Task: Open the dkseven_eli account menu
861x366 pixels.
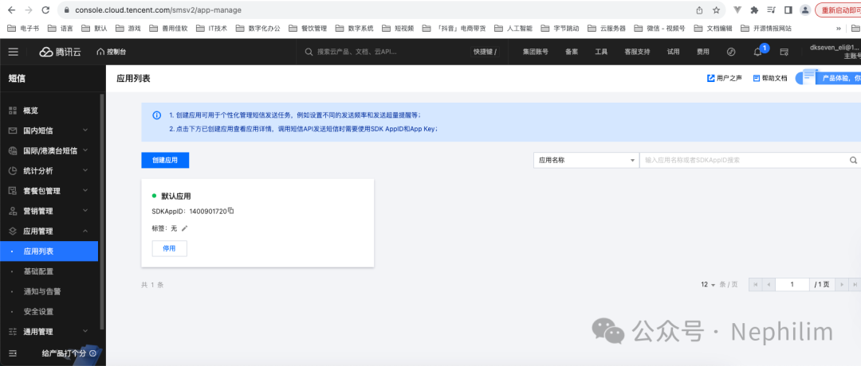Action: tap(835, 52)
